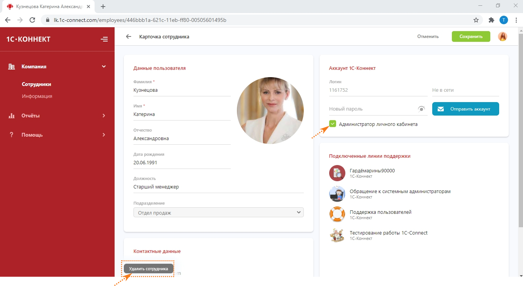
Task: Select Сотрудники in sidebar menu
Action: point(37,84)
